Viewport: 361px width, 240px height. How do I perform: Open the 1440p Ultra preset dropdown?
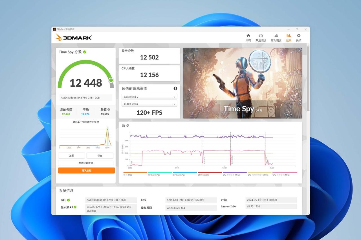(x=149, y=104)
